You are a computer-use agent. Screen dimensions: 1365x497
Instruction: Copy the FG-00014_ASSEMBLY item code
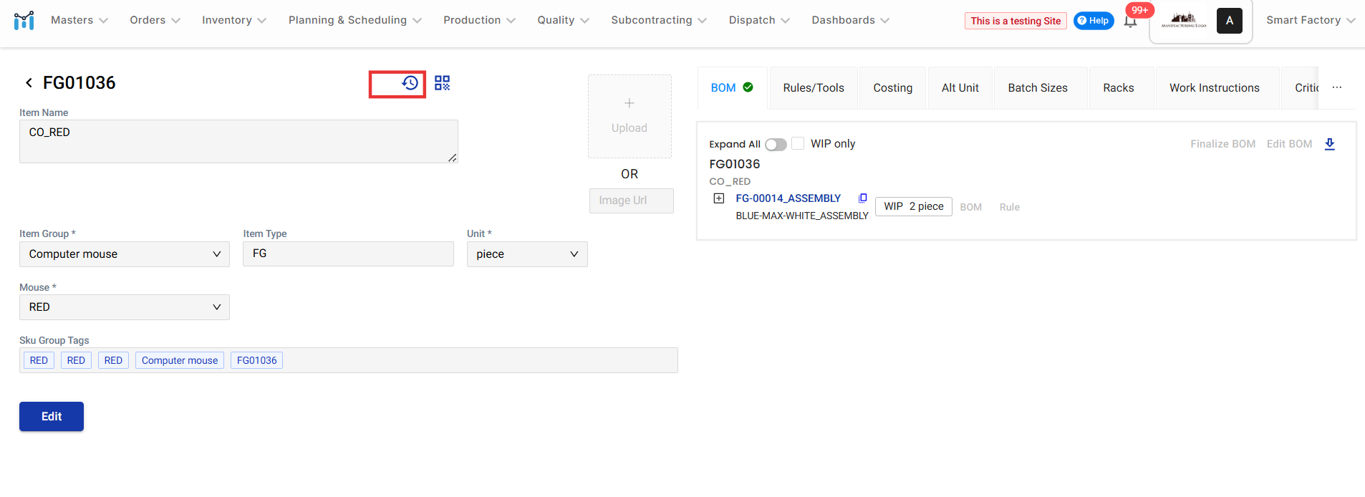coord(862,198)
